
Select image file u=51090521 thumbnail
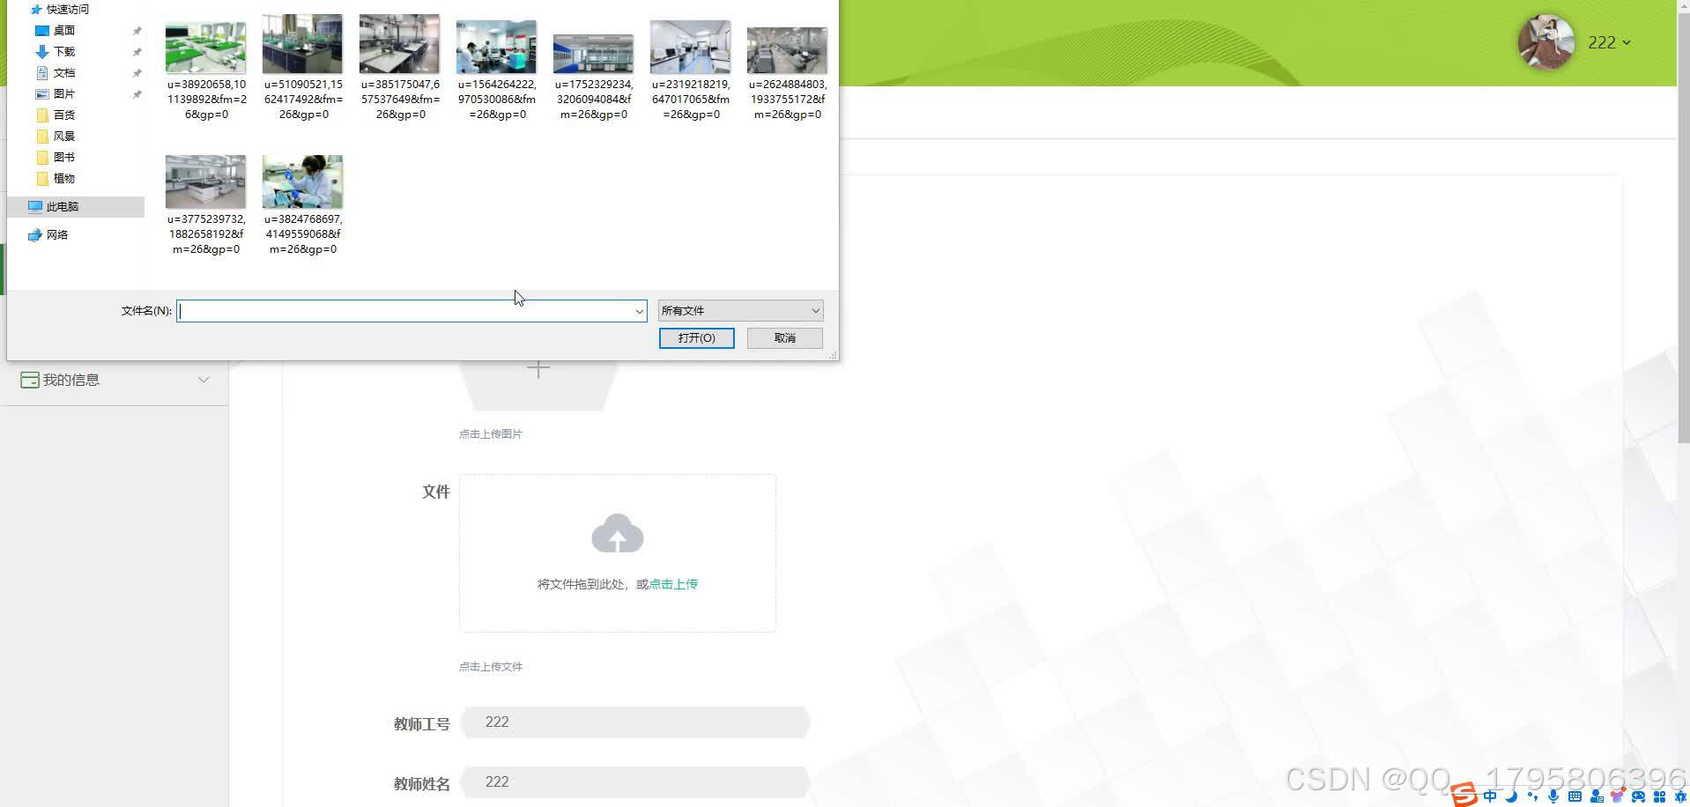point(302,44)
